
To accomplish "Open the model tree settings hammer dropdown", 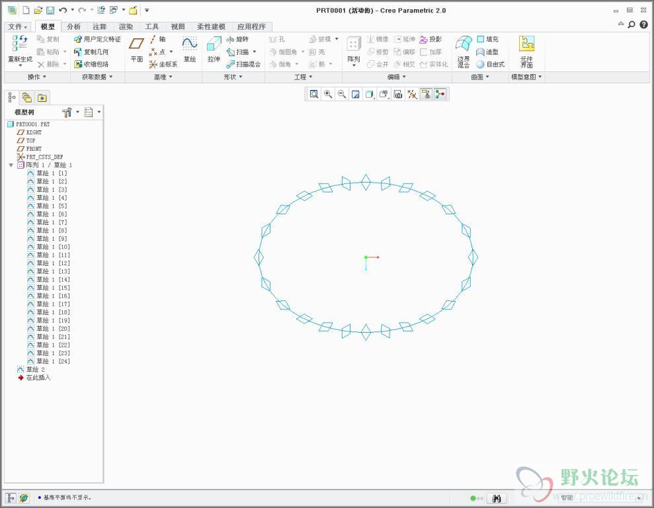I will click(x=70, y=112).
